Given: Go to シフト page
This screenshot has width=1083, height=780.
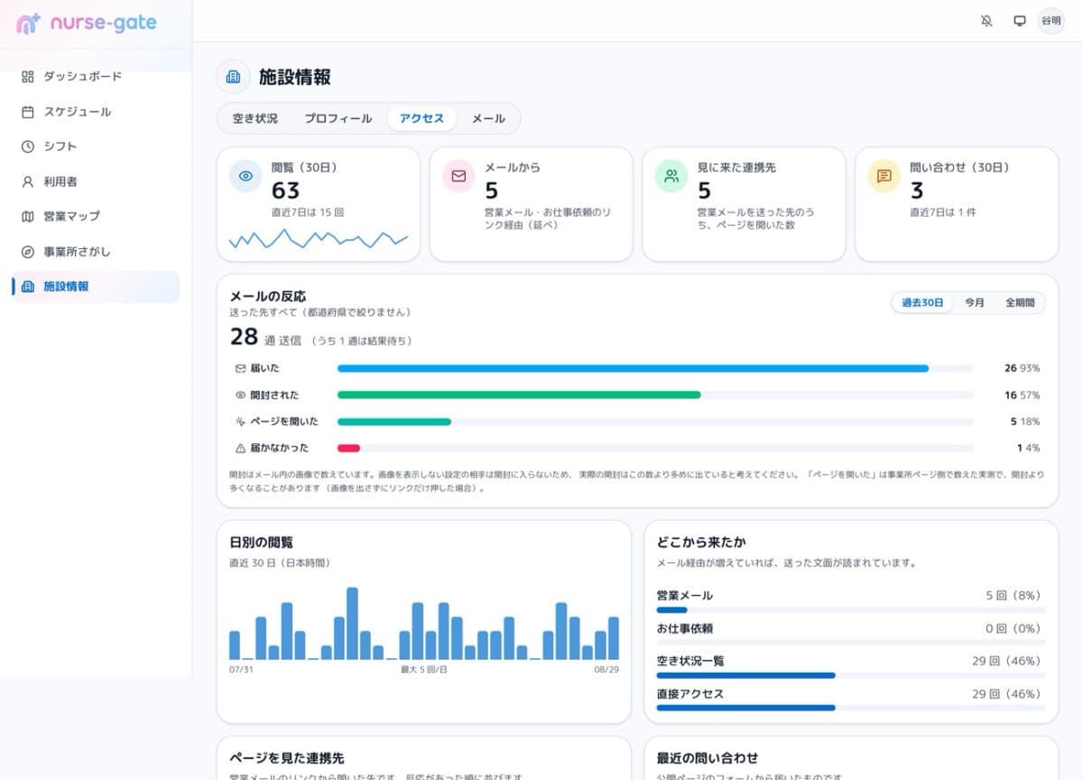Looking at the screenshot, I should click(x=96, y=146).
